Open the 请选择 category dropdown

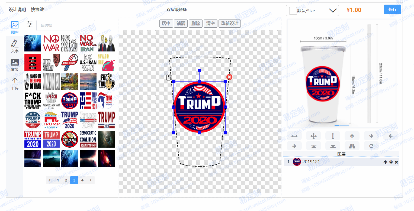[66, 25]
